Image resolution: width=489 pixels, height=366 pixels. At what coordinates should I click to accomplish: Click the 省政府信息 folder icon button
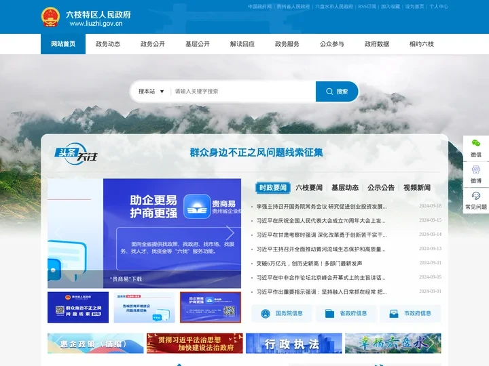[346, 313]
